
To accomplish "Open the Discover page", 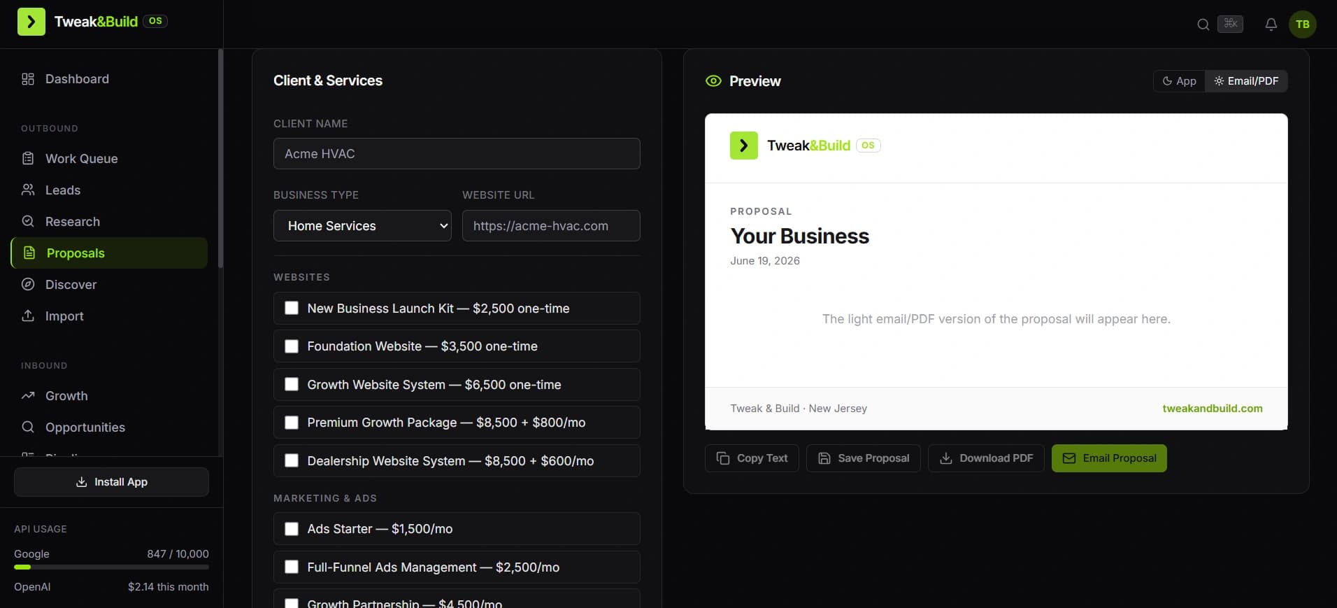I will coord(109,285).
